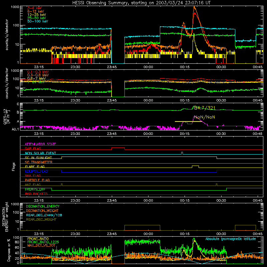This screenshot has height=267, width=267.
Task: Click the NaN/NaN annotation in GOES panel
Action: click(x=205, y=117)
